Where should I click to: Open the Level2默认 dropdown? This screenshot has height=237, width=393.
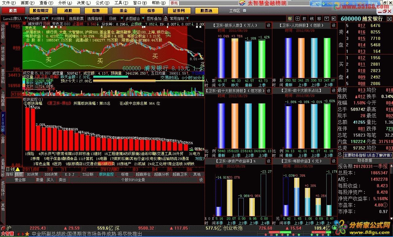(26, 19)
